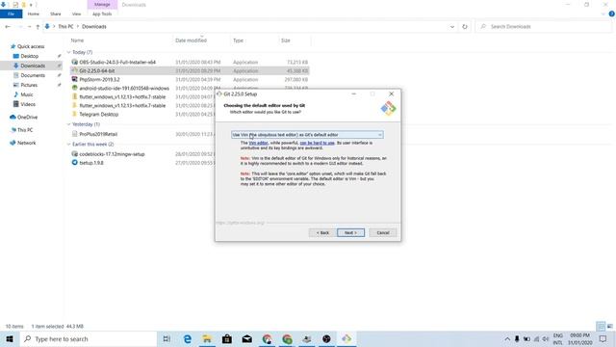Open Music in navigation pane
The image size is (616, 347).
tap(27, 94)
